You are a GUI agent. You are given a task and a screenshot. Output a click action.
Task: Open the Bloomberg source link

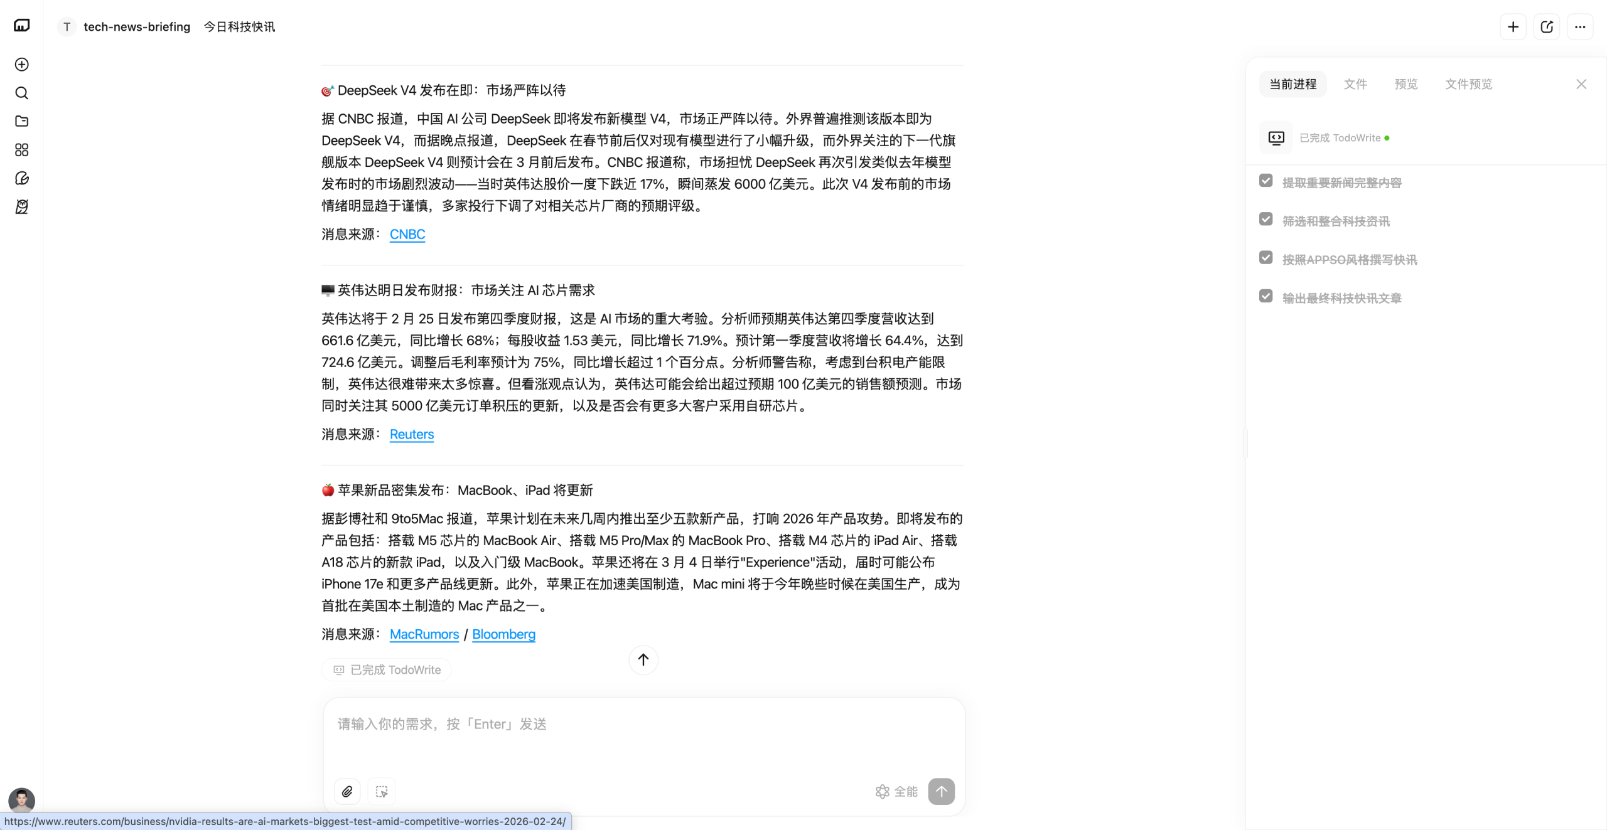click(503, 634)
